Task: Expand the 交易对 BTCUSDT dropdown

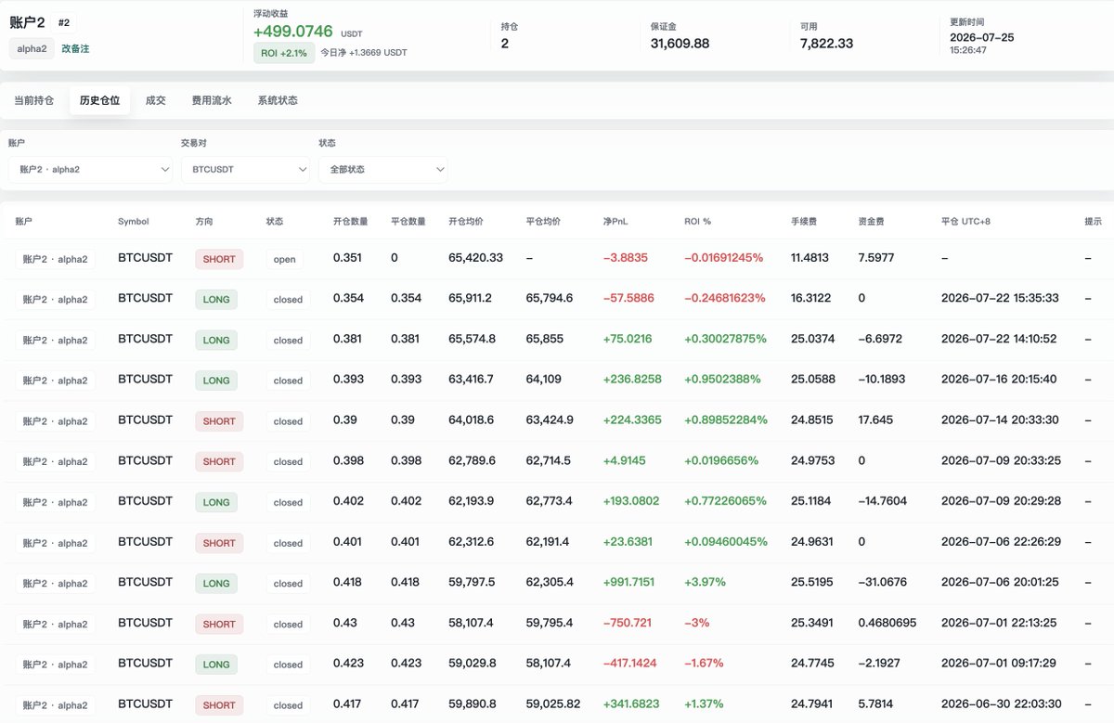Action: pyautogui.click(x=245, y=169)
